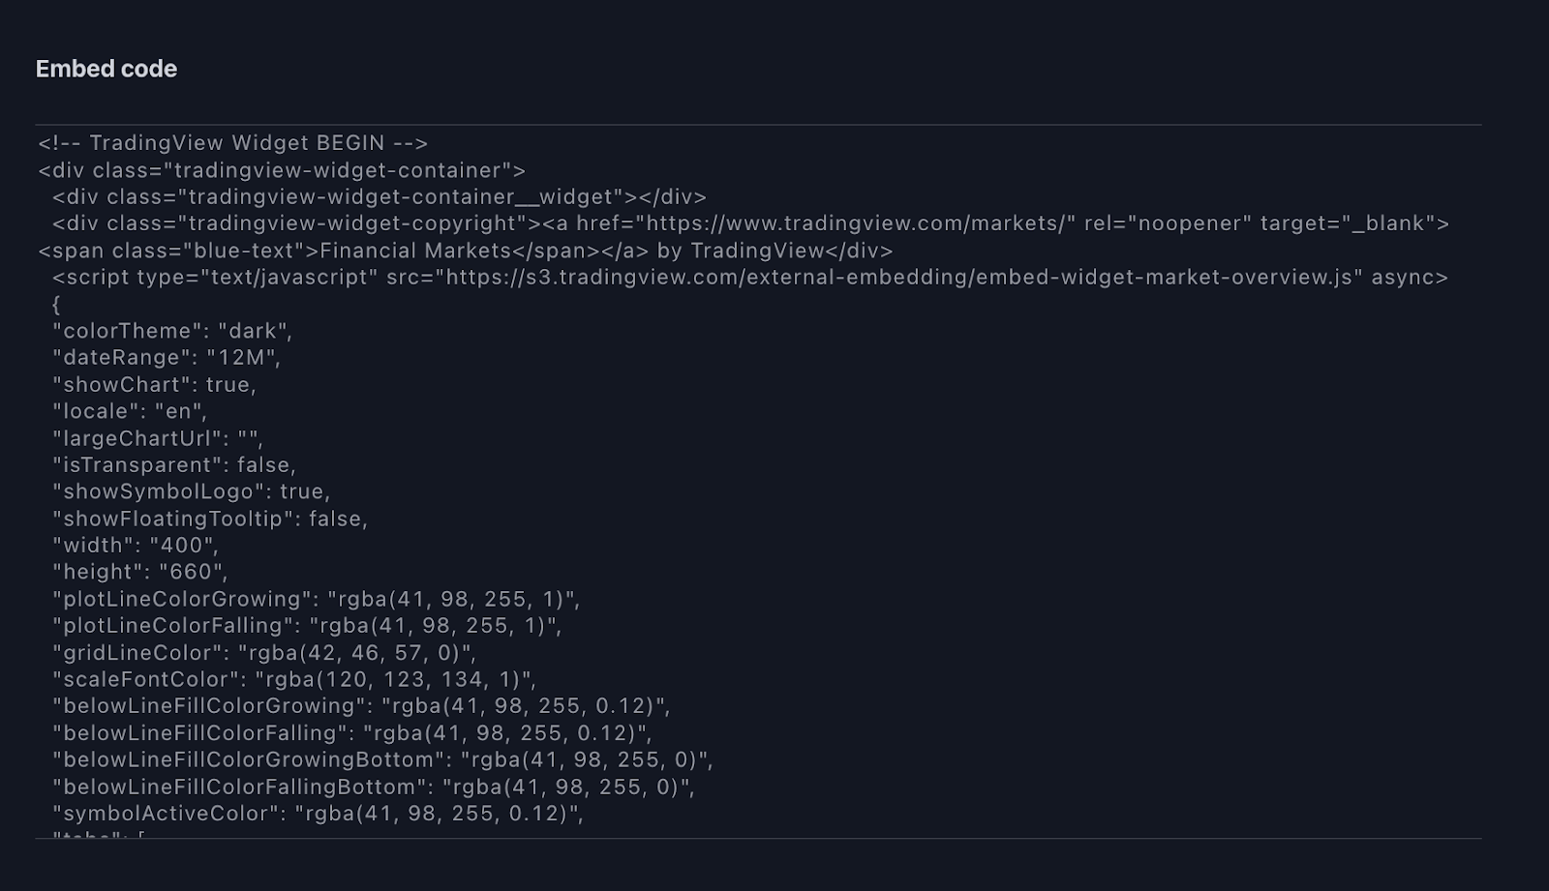The image size is (1549, 891).
Task: Click the locale en line
Action: [x=130, y=411]
